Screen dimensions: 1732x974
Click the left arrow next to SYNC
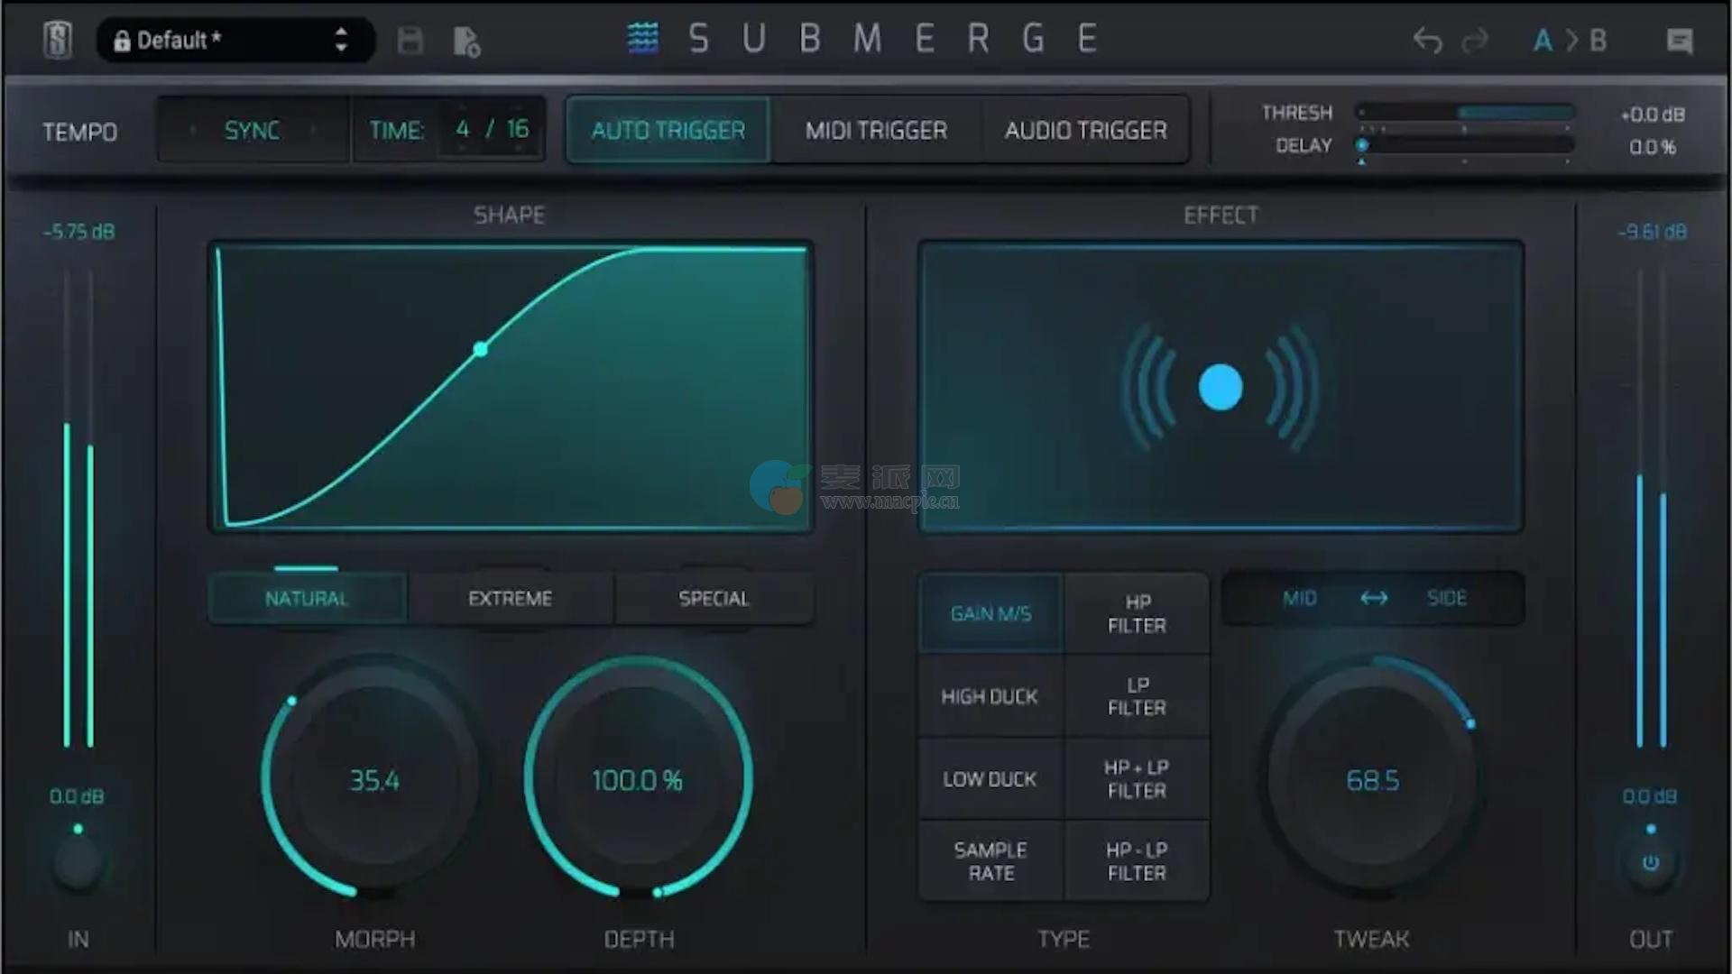tap(192, 131)
